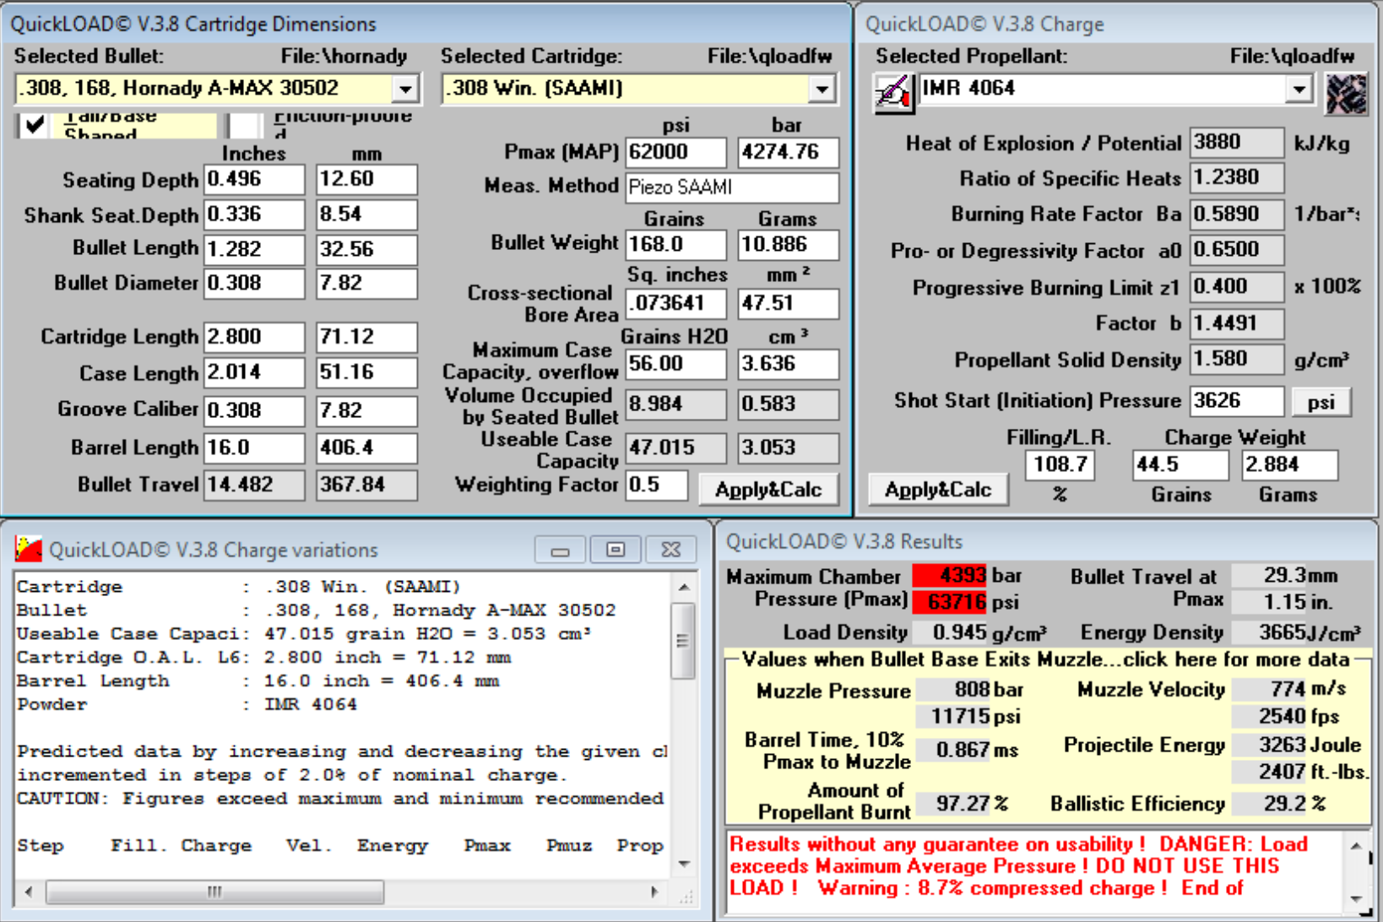Open the Selected Cartridge dropdown list
Viewport: 1383px width, 922px height.
[822, 89]
